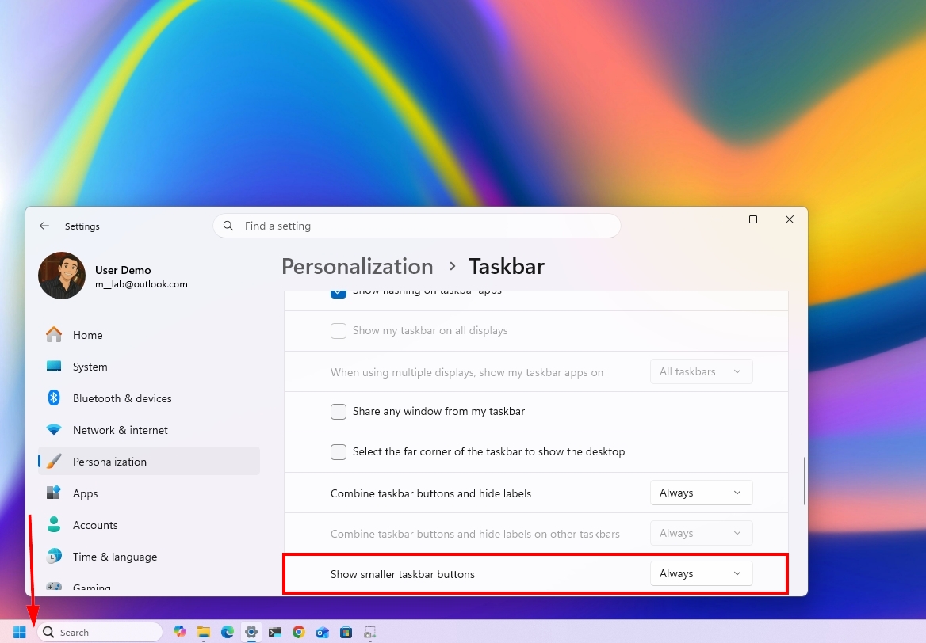The image size is (926, 643).
Task: Click the System monitor icon
Action: [x=54, y=367]
